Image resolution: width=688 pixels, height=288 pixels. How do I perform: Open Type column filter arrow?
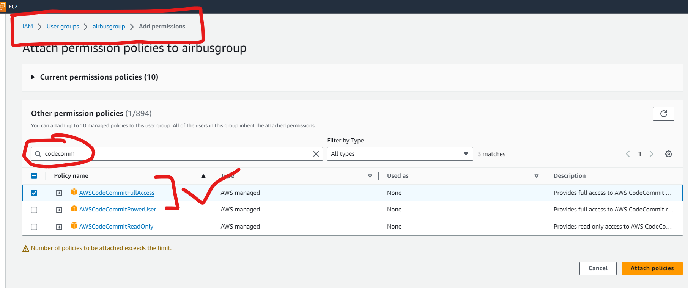370,176
